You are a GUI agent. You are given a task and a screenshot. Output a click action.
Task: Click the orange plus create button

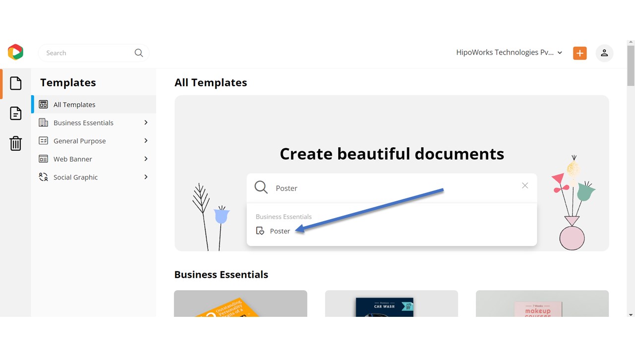click(x=579, y=53)
